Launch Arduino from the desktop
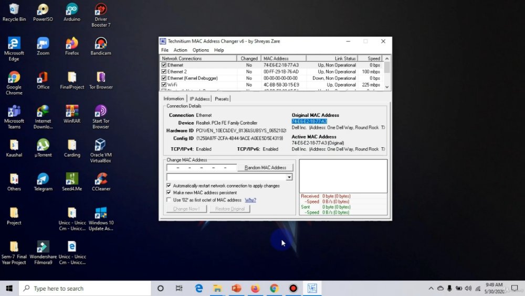525x296 pixels. [72, 13]
